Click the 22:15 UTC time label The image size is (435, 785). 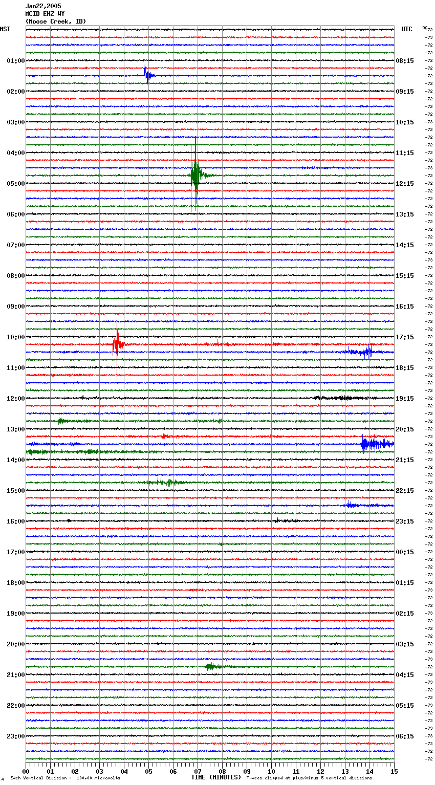[405, 491]
